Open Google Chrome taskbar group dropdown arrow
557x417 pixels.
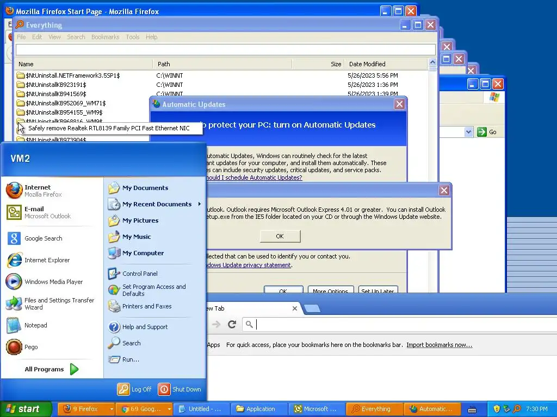point(169,409)
